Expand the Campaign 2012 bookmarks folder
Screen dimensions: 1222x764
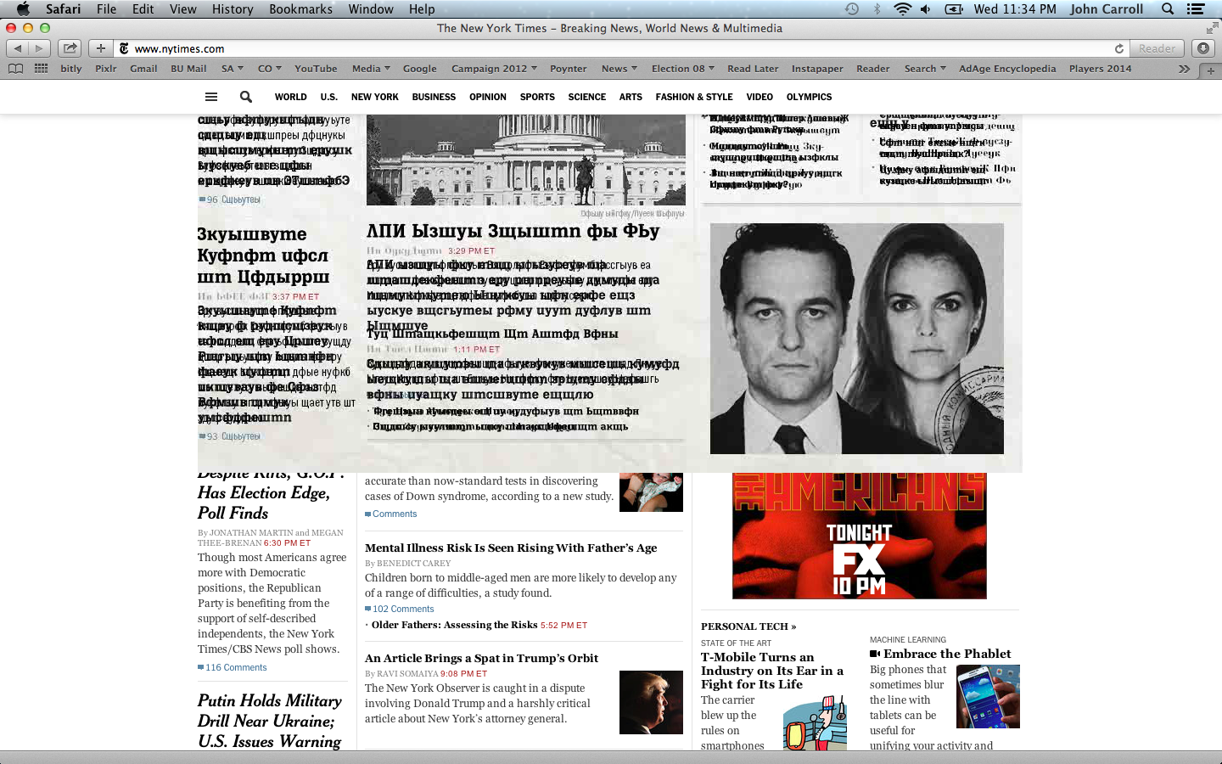coord(494,69)
